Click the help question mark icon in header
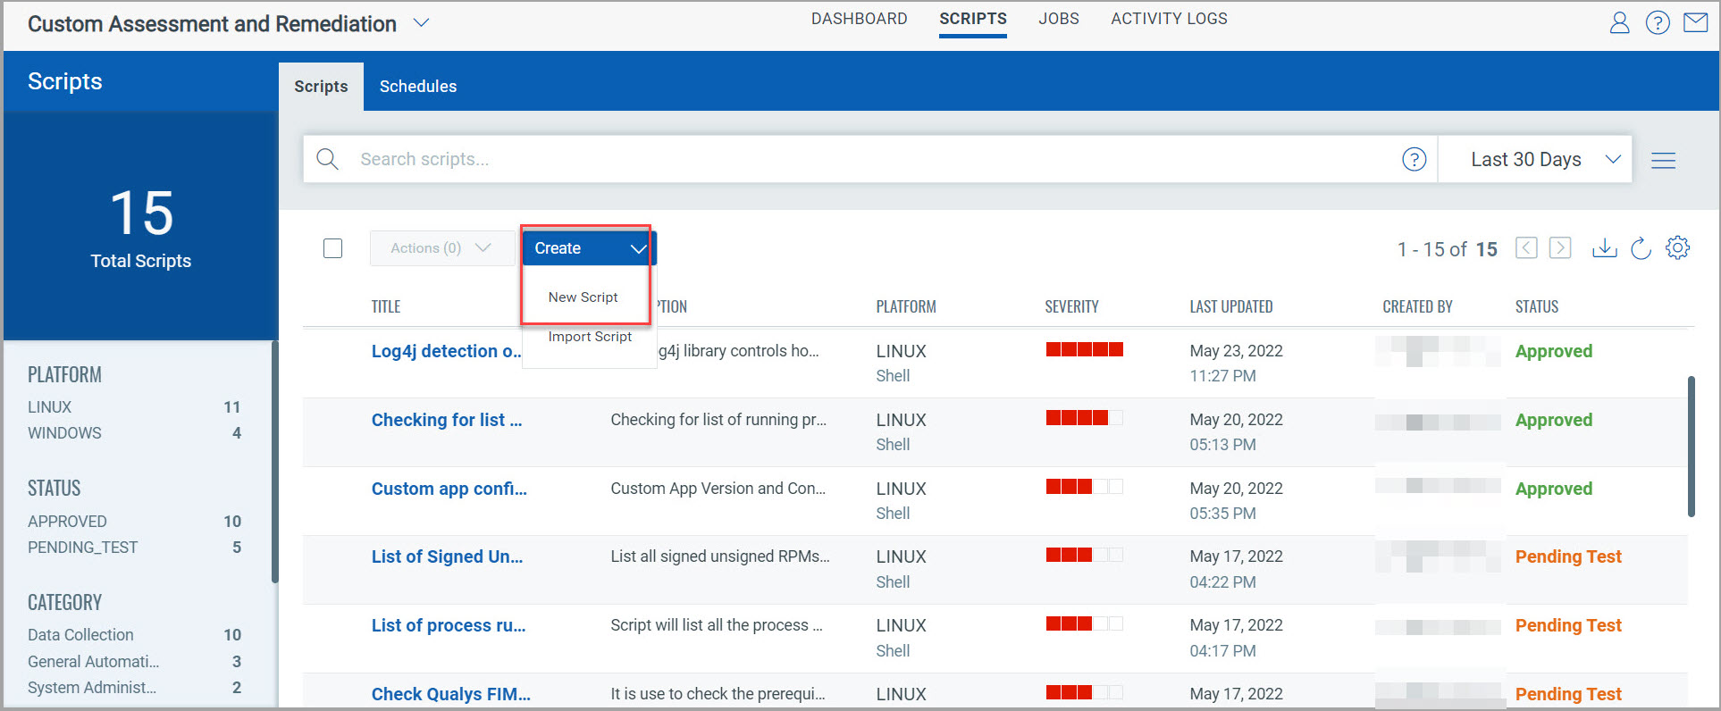Screen dimensions: 1721x711 [1658, 22]
